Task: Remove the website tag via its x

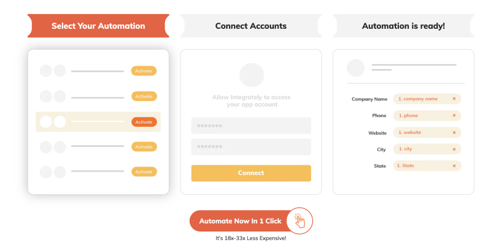Action: click(454, 132)
